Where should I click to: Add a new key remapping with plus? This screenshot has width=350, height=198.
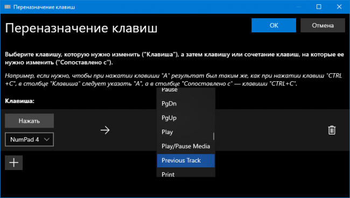(14, 162)
